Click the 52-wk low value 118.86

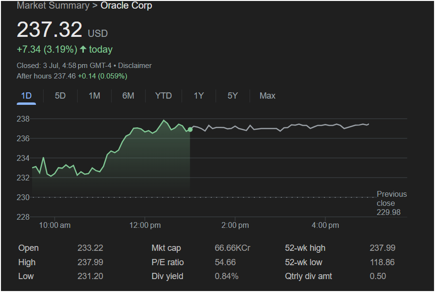tap(382, 262)
